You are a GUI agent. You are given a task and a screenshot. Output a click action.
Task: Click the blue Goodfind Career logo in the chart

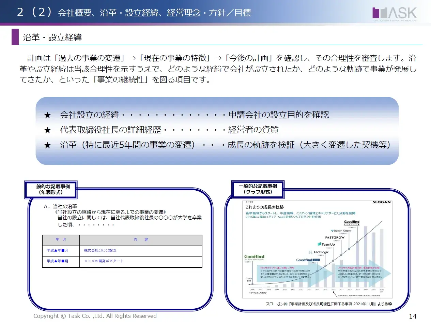(308, 260)
